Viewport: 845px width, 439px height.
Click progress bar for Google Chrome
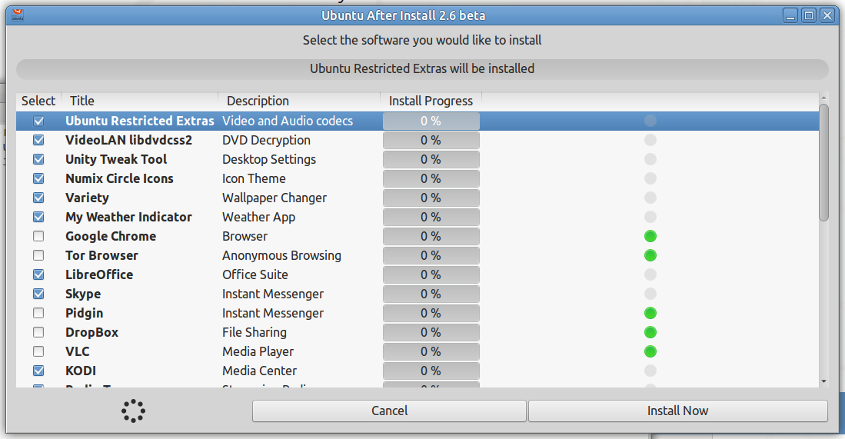[x=431, y=237]
